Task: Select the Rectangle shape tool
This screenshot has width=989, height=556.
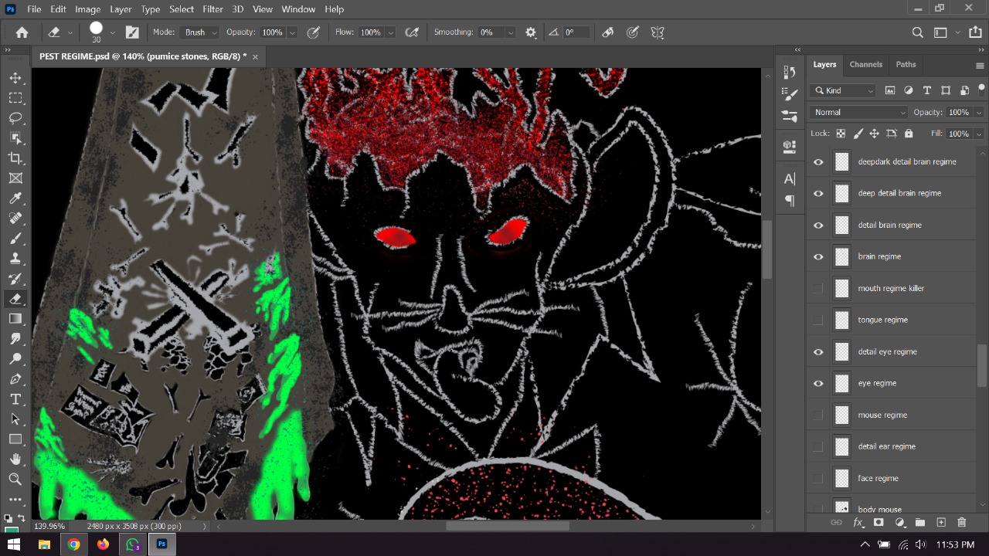Action: pos(15,439)
